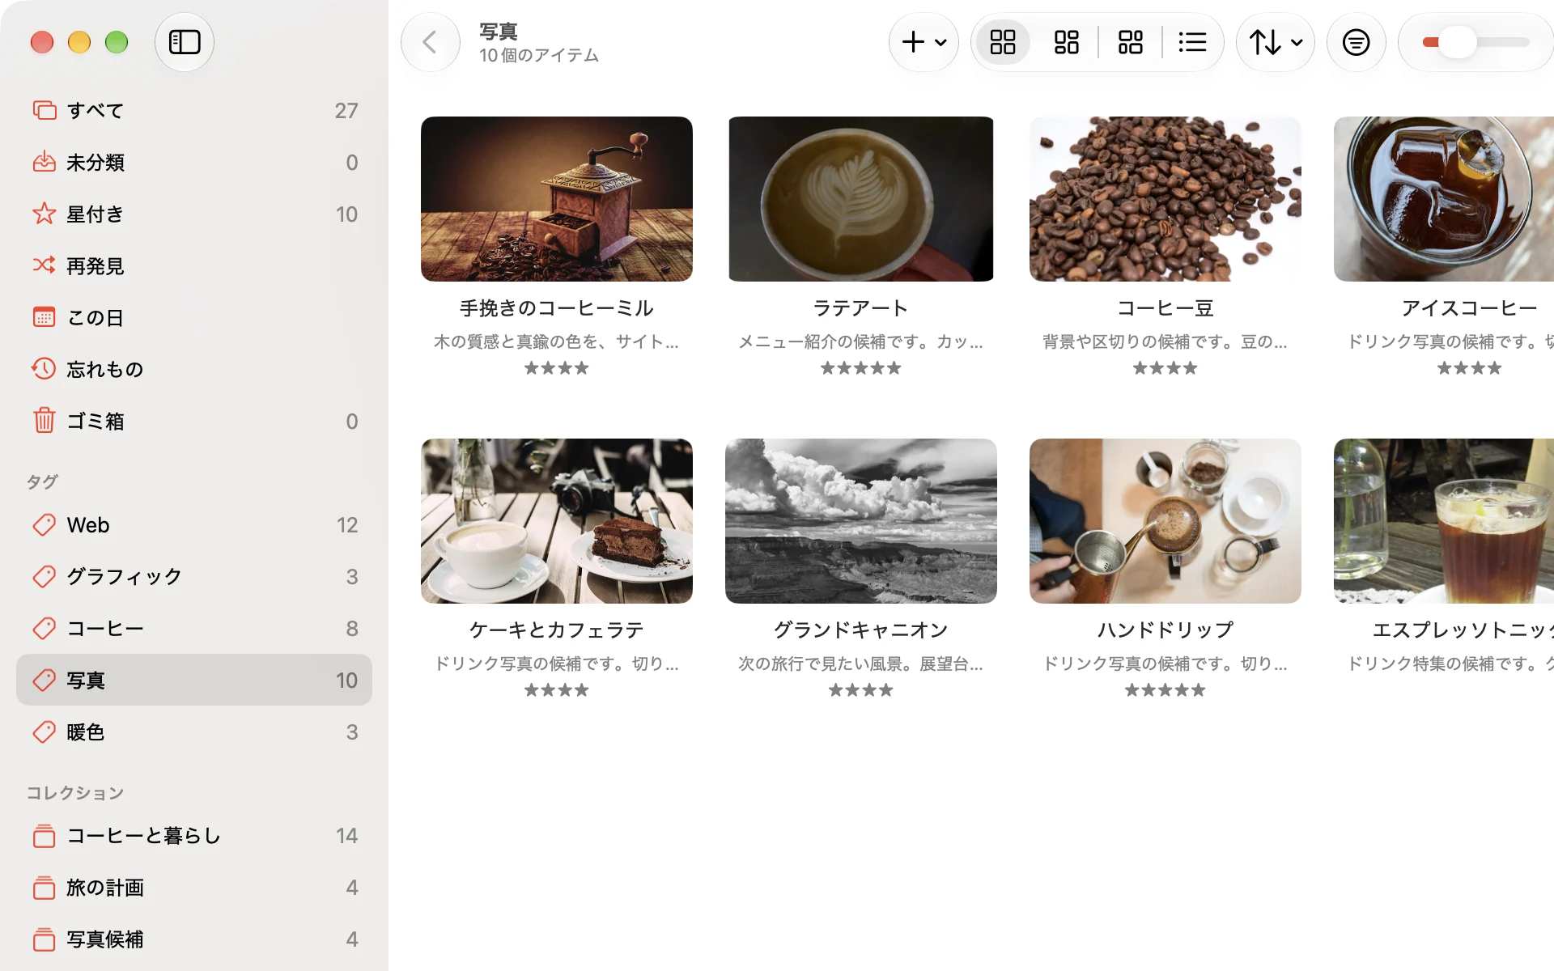This screenshot has width=1554, height=971.
Task: Switch to the third grid layout view
Action: pyautogui.click(x=1130, y=42)
